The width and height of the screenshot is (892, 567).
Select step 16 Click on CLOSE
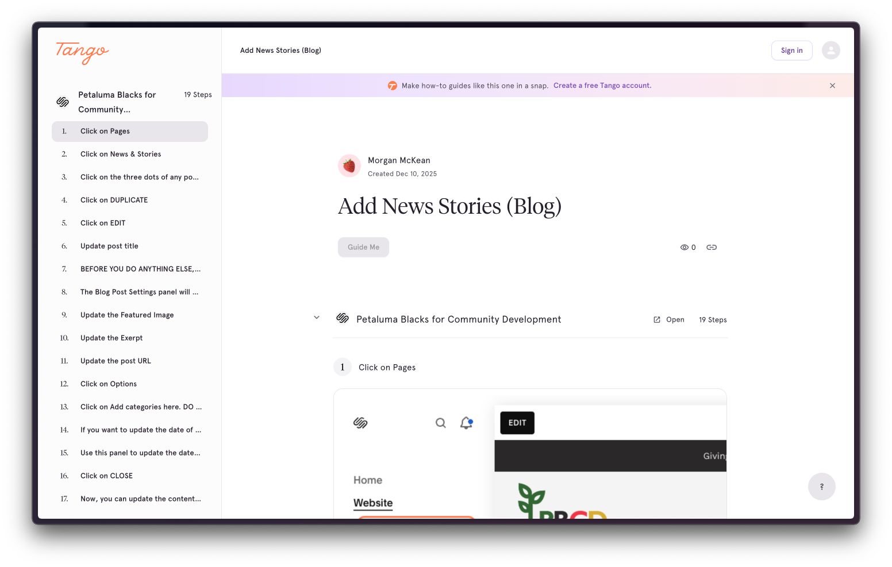(x=106, y=476)
